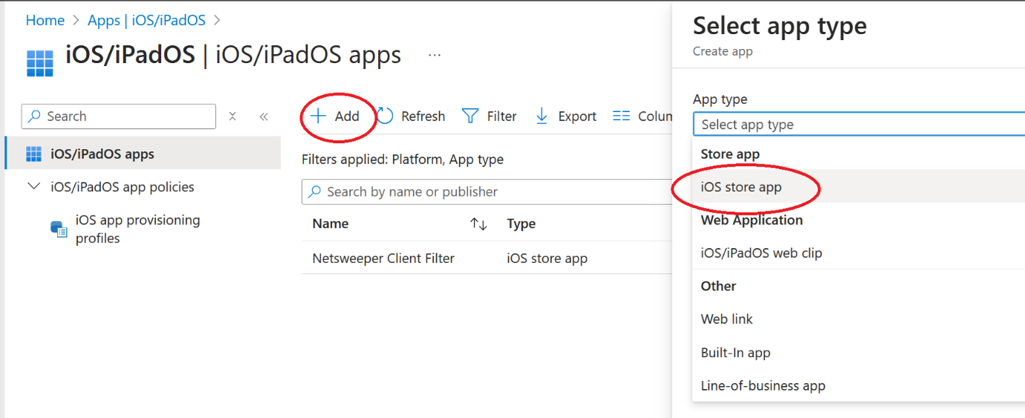Choose Web link option
Image resolution: width=1025 pixels, height=418 pixels.
click(x=859, y=319)
